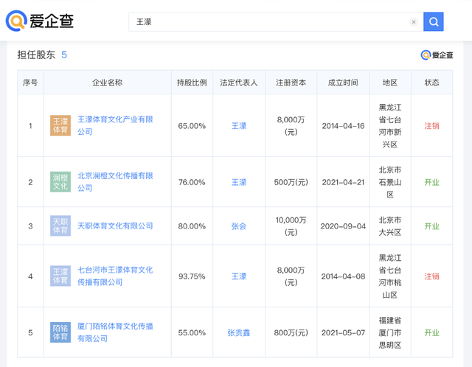Select the 10,000万(元) registered capital cell
The image size is (472, 367).
point(291,226)
